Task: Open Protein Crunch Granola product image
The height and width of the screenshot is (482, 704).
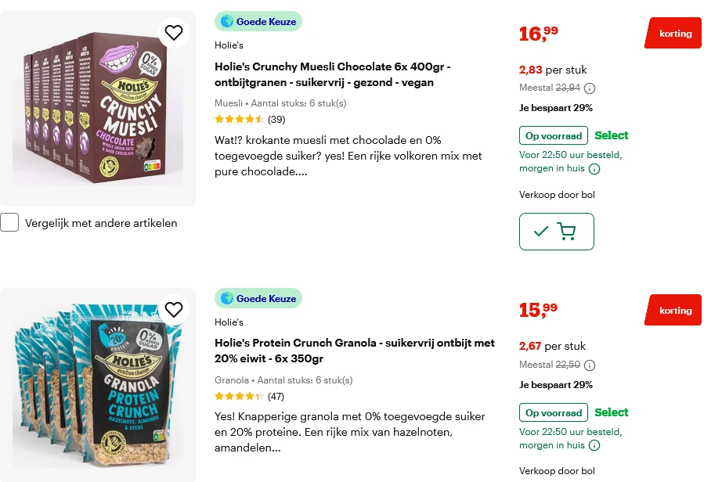Action: click(97, 387)
